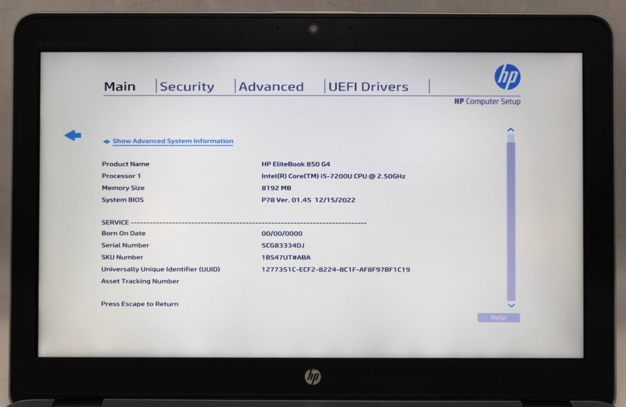Select BIOS version P78 Ver. 01.45 value

(x=308, y=200)
